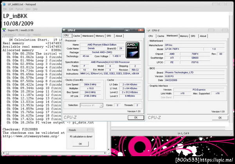The width and height of the screenshot is (235, 164).
Task: Click the front CPU-Z title icon
Action: point(65,30)
